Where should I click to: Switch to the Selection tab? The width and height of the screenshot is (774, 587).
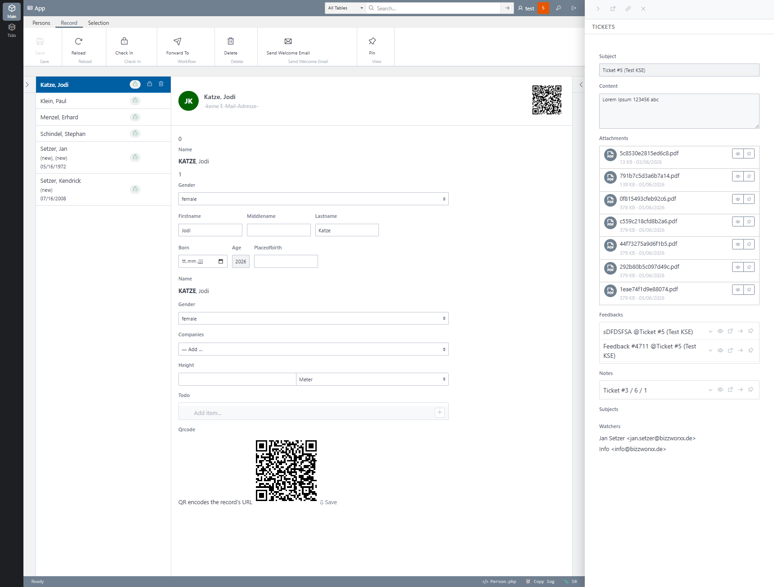click(98, 23)
